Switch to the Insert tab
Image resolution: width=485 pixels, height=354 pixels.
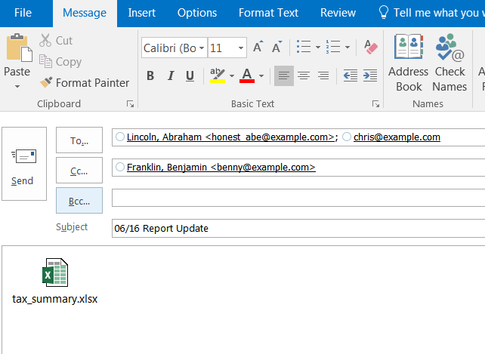click(142, 13)
